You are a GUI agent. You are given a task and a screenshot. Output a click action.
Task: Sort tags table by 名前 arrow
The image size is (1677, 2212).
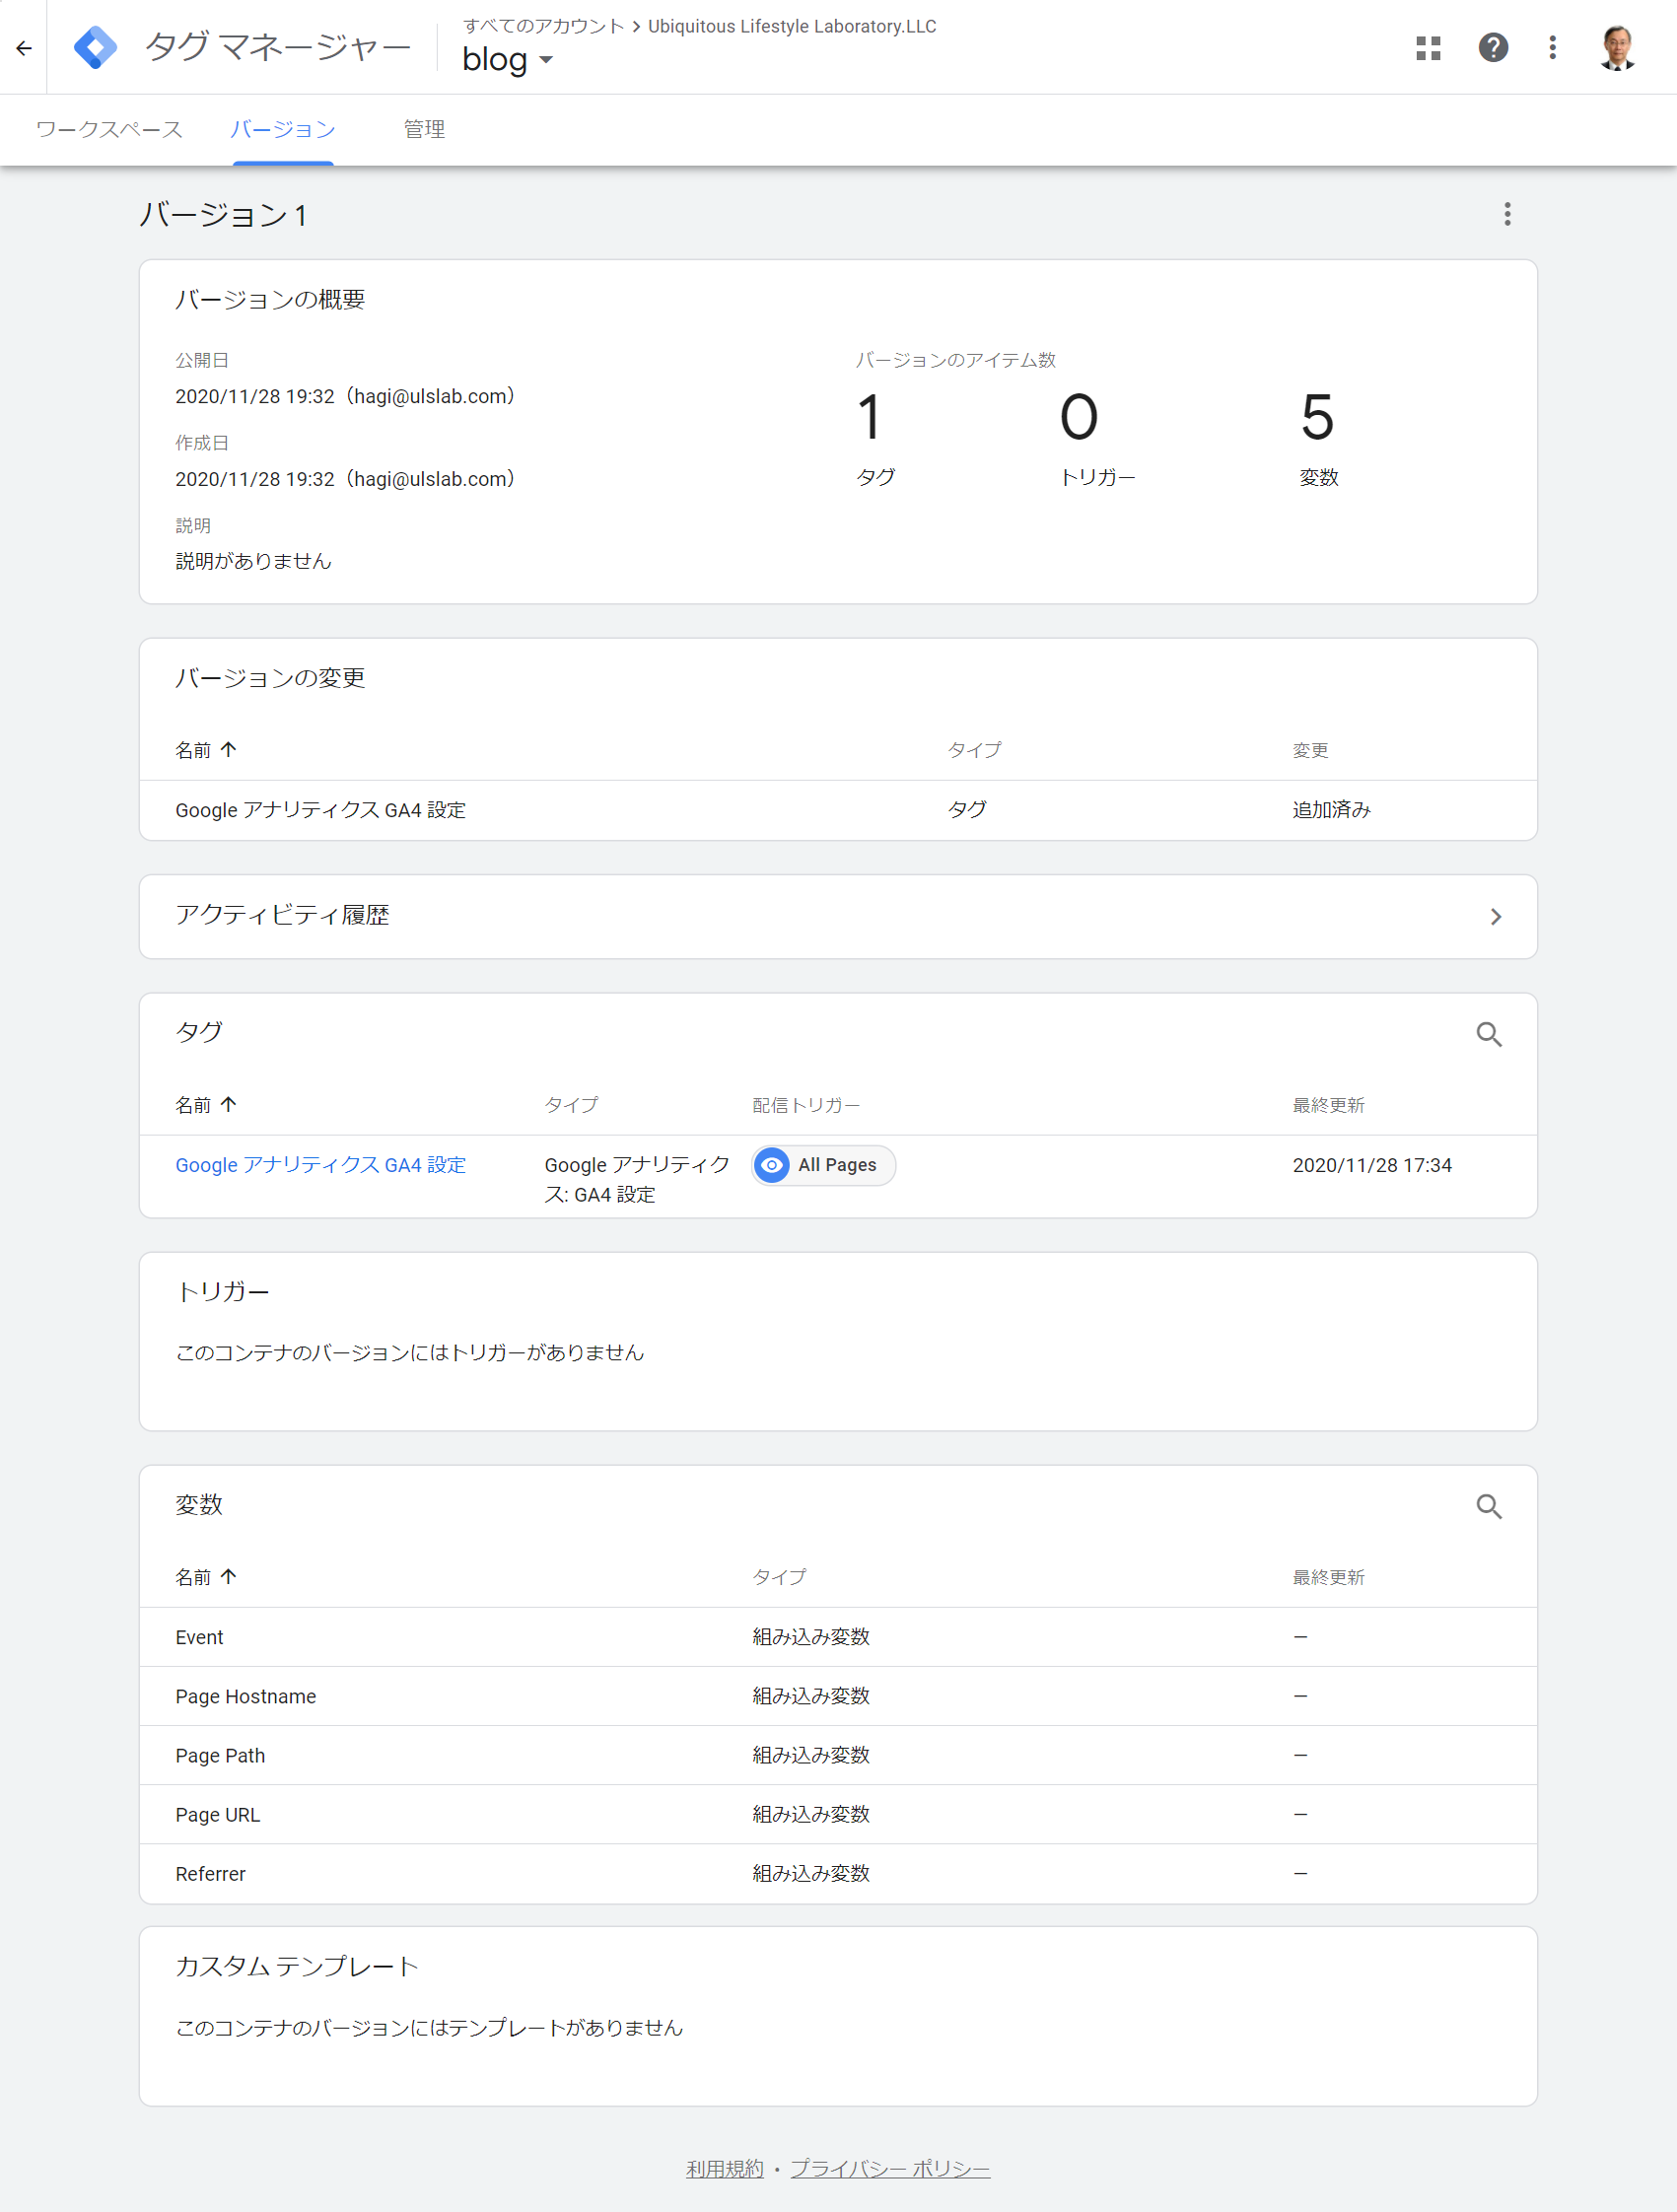point(229,1104)
